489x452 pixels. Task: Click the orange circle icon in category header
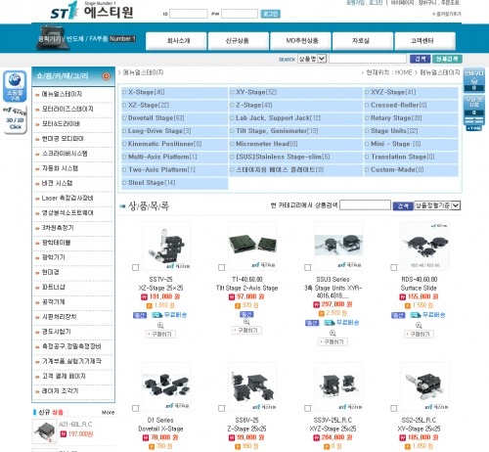107,76
